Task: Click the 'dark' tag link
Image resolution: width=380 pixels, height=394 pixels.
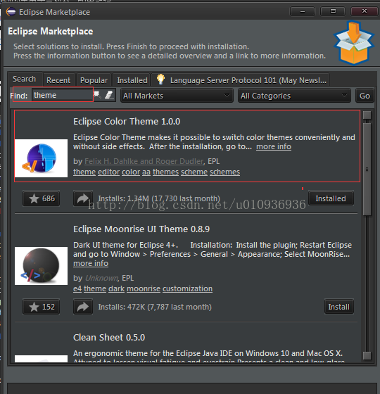Action: (116, 288)
